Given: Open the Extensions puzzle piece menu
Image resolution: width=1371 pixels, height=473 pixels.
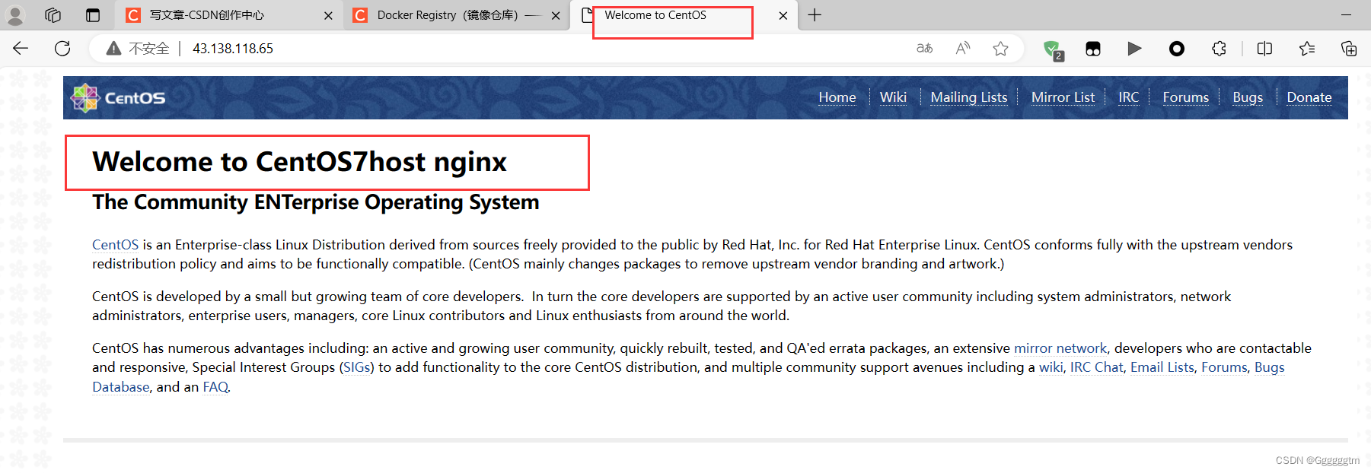Looking at the screenshot, I should (1219, 49).
